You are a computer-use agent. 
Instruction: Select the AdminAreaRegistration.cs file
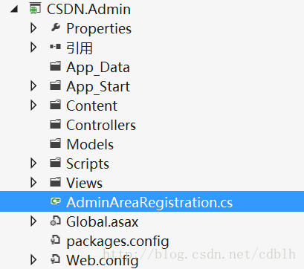tap(149, 202)
